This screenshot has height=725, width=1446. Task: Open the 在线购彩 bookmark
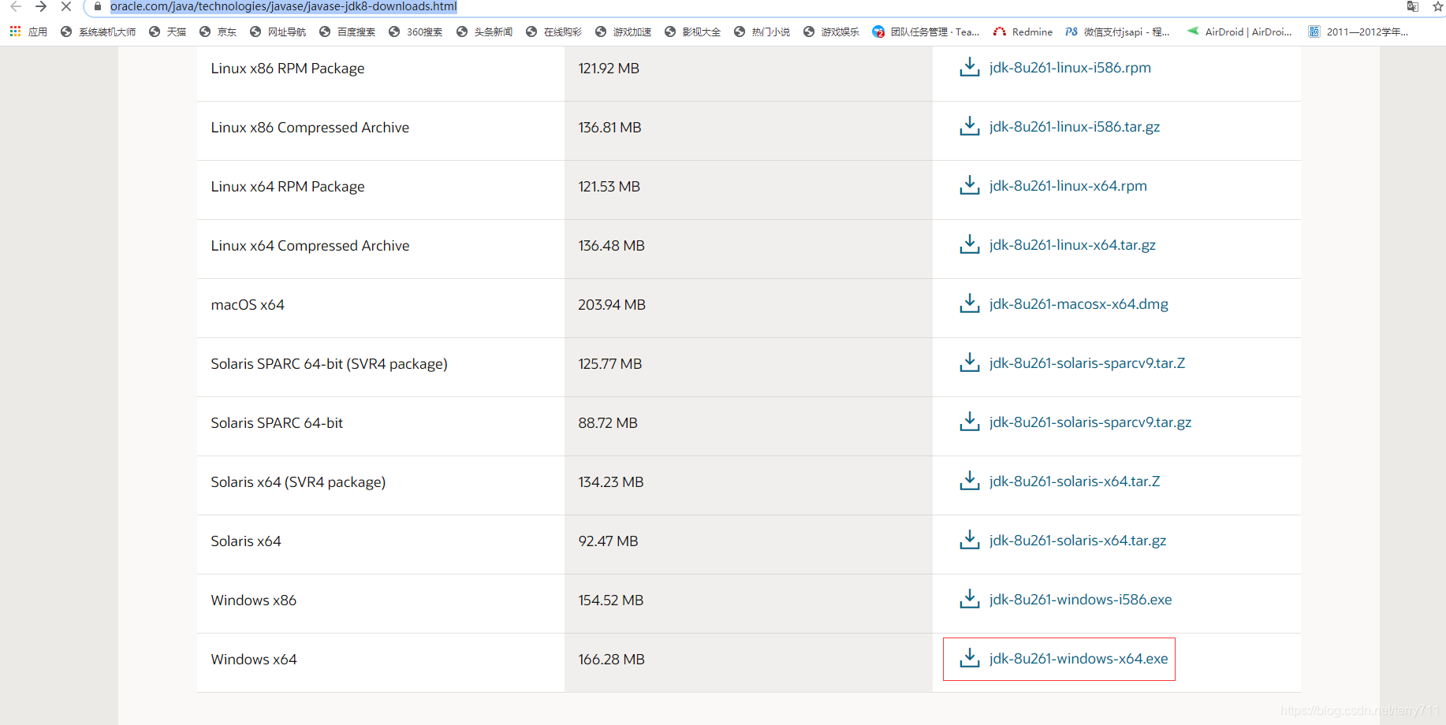tap(554, 32)
